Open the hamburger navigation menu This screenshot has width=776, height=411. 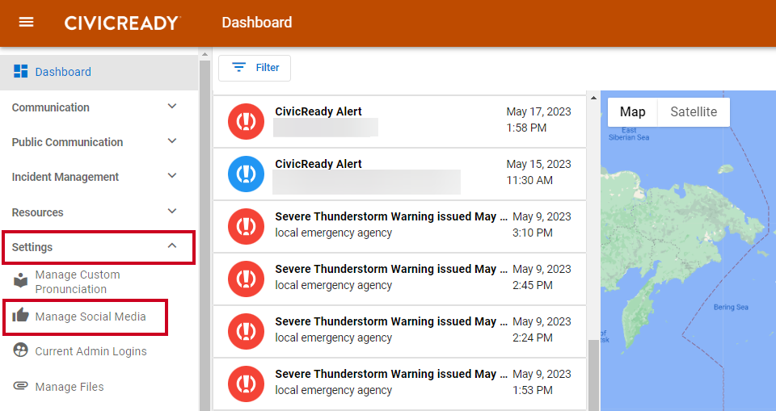[x=26, y=23]
